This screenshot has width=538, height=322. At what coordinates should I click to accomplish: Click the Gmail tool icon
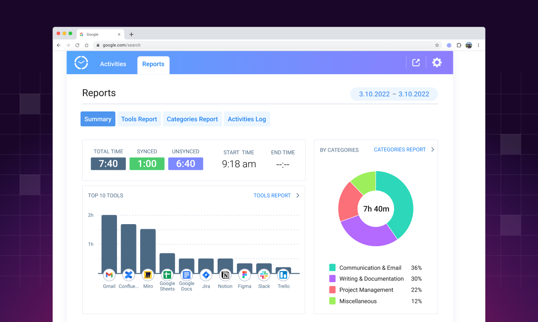point(109,275)
